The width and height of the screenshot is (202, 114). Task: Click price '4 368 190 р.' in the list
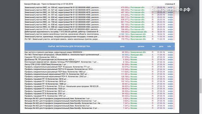point(125,34)
